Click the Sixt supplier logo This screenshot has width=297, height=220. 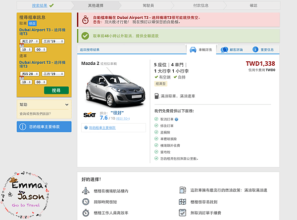click(x=90, y=115)
